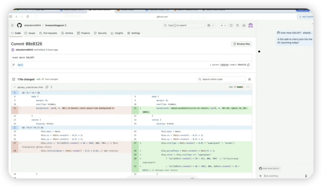
Task: Open diff view settings gear
Action: coord(249,80)
